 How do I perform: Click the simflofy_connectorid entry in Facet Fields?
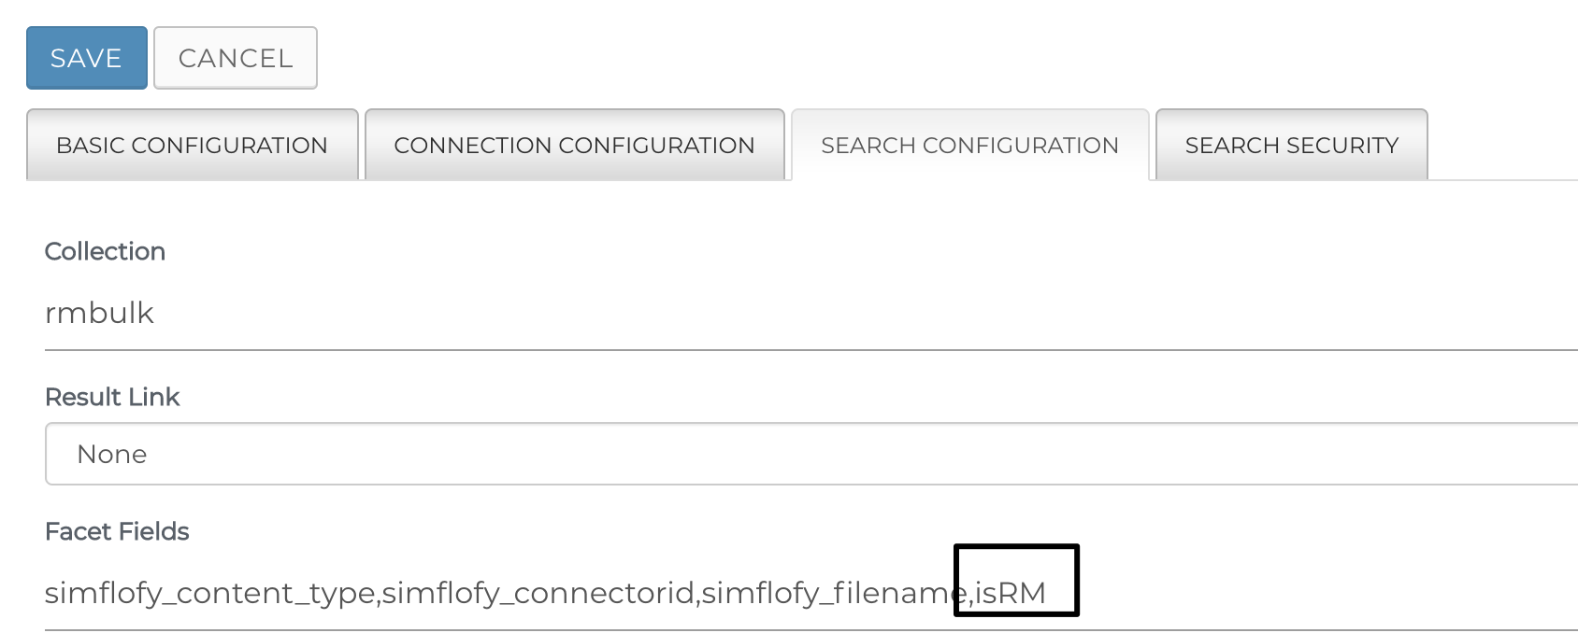click(538, 593)
